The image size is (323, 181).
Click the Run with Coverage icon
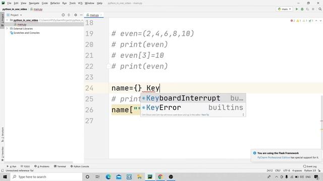coord(307,9)
